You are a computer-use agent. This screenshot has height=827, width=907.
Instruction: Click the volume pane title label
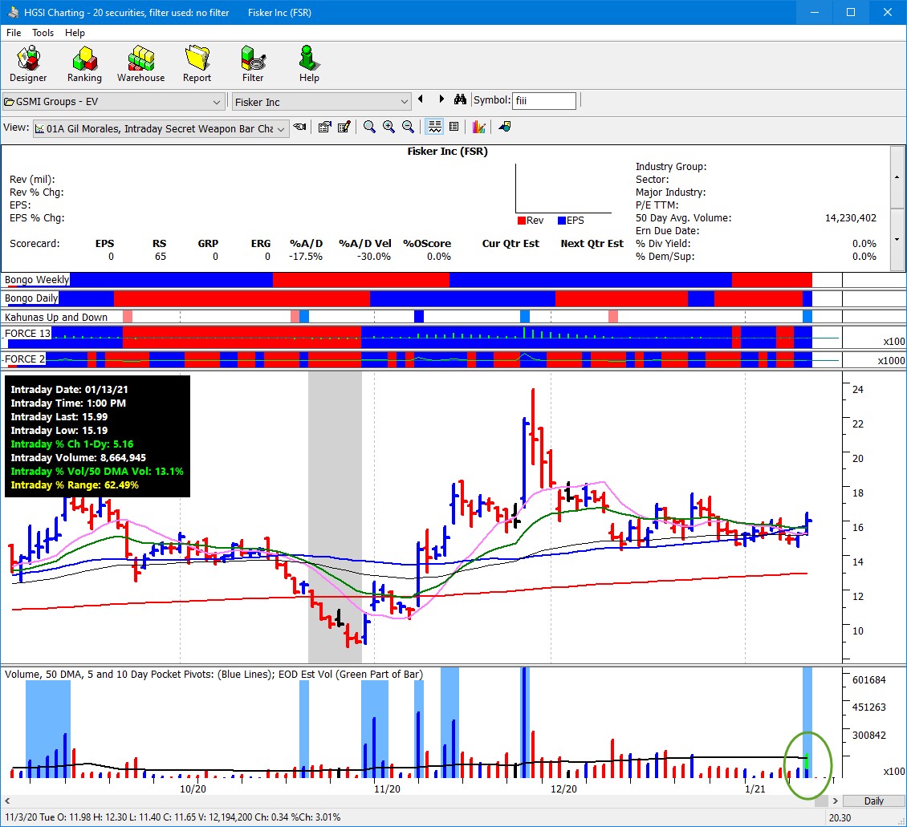(214, 675)
